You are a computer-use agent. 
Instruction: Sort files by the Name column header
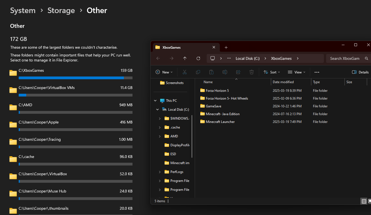pyautogui.click(x=235, y=82)
